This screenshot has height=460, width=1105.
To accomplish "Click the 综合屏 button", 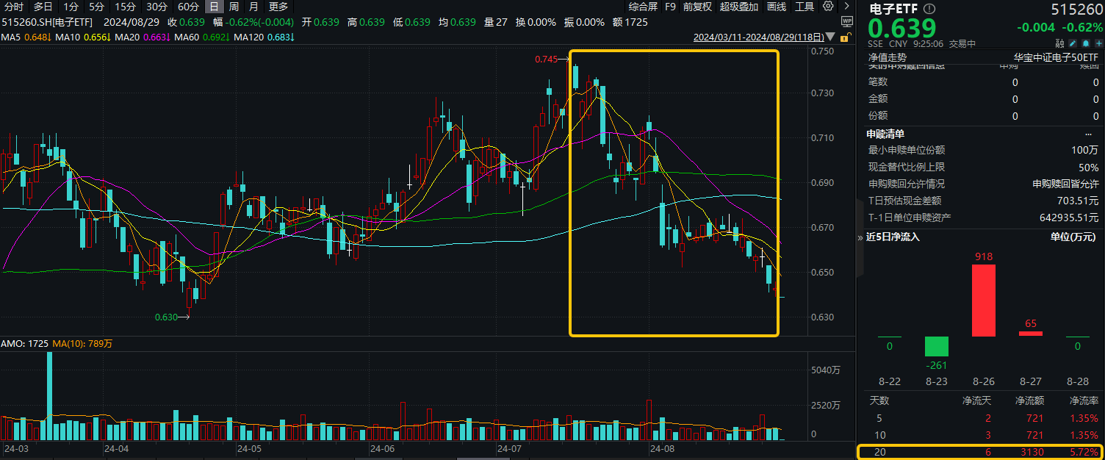I will [643, 7].
